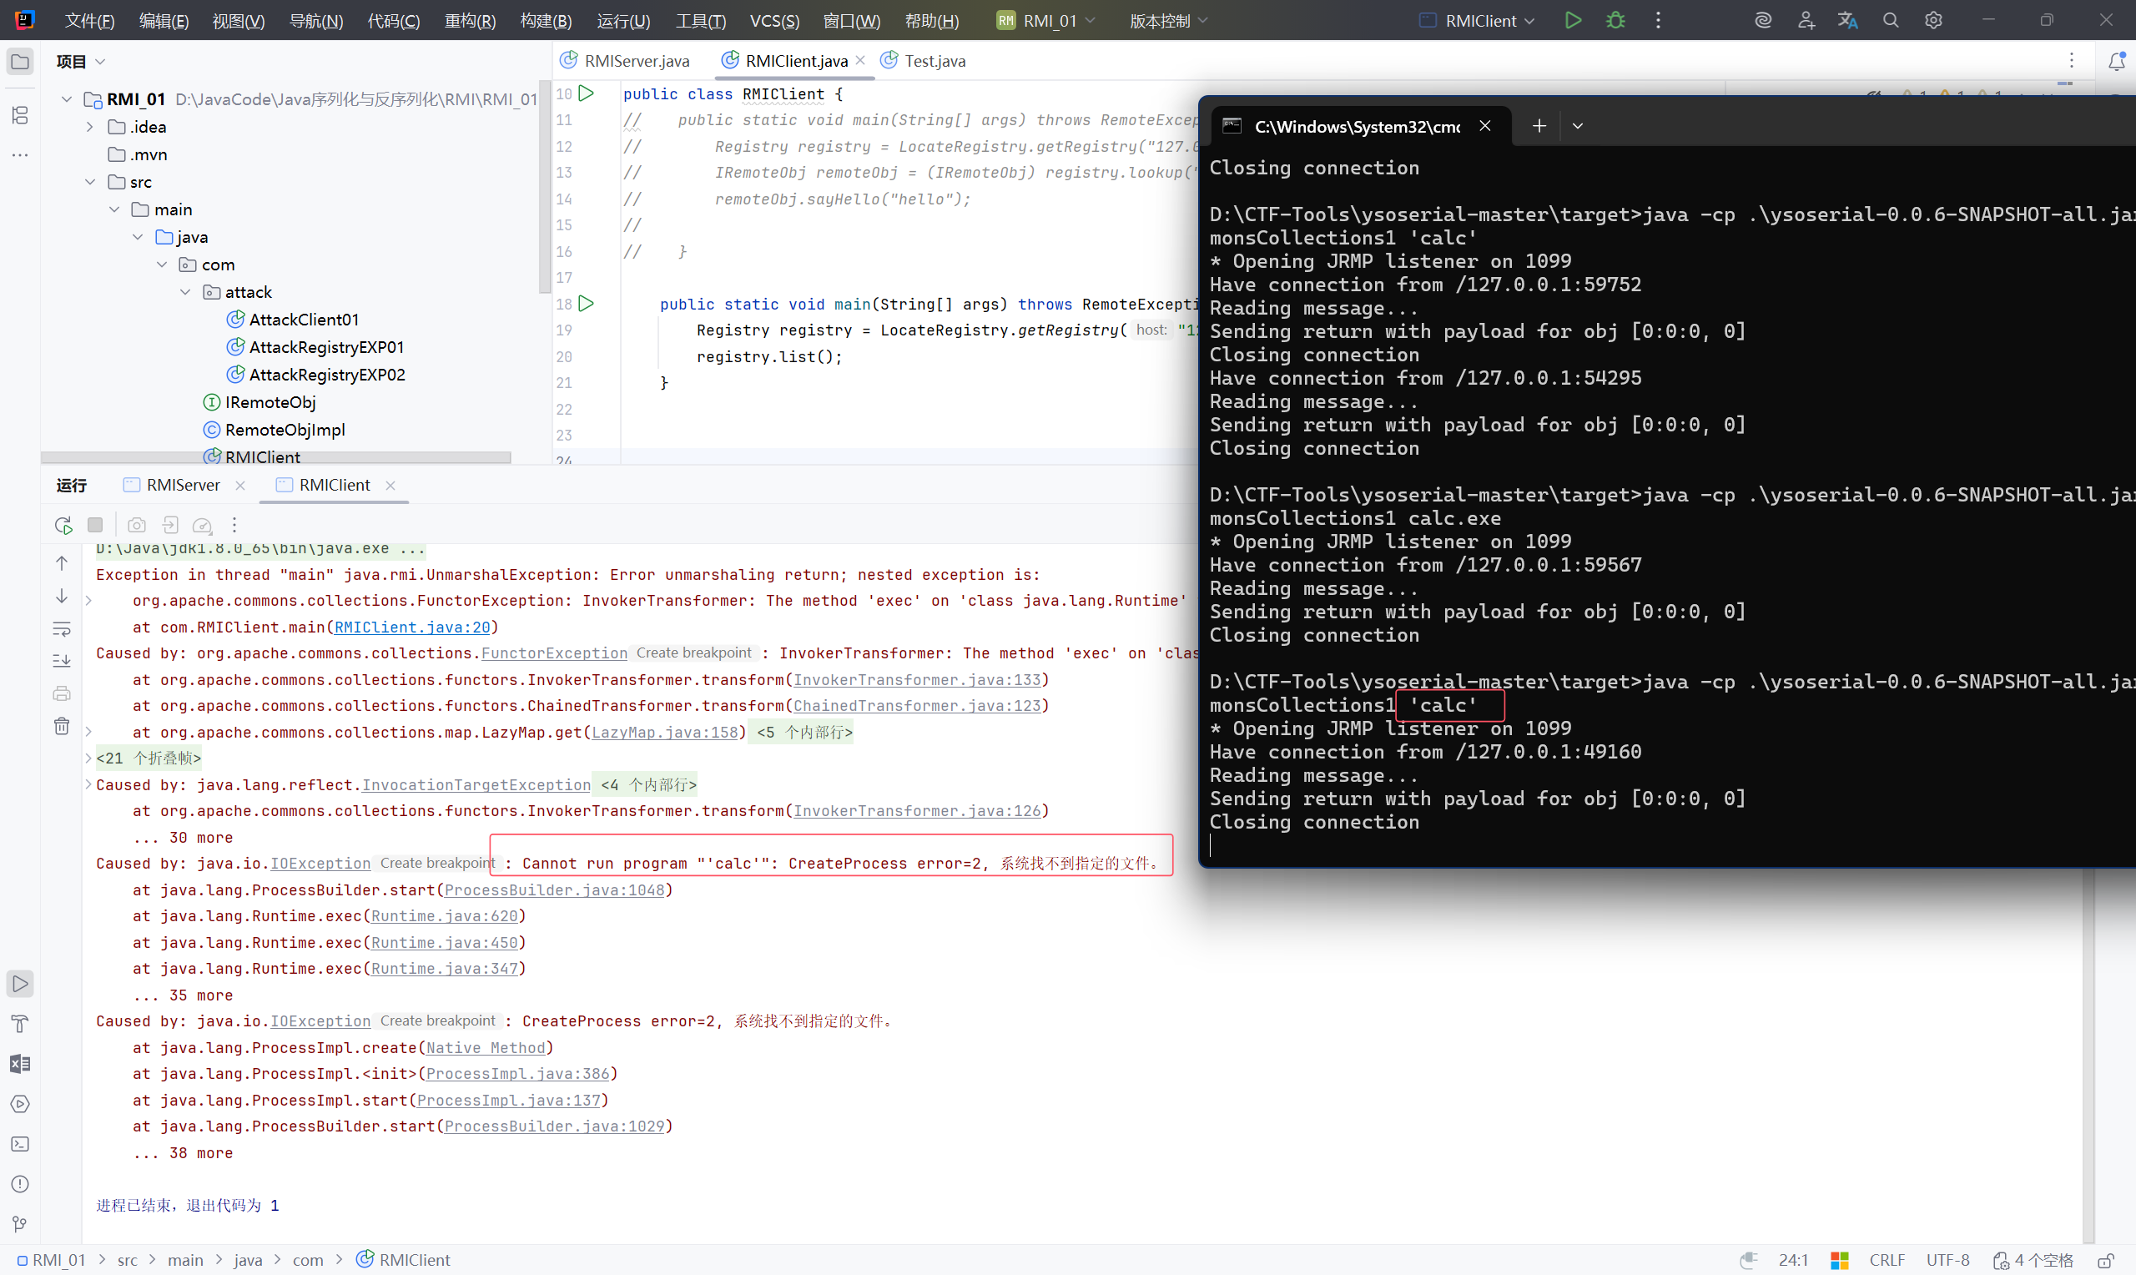This screenshot has width=2136, height=1275.
Task: Open the 构建(B) menu
Action: click(x=546, y=21)
